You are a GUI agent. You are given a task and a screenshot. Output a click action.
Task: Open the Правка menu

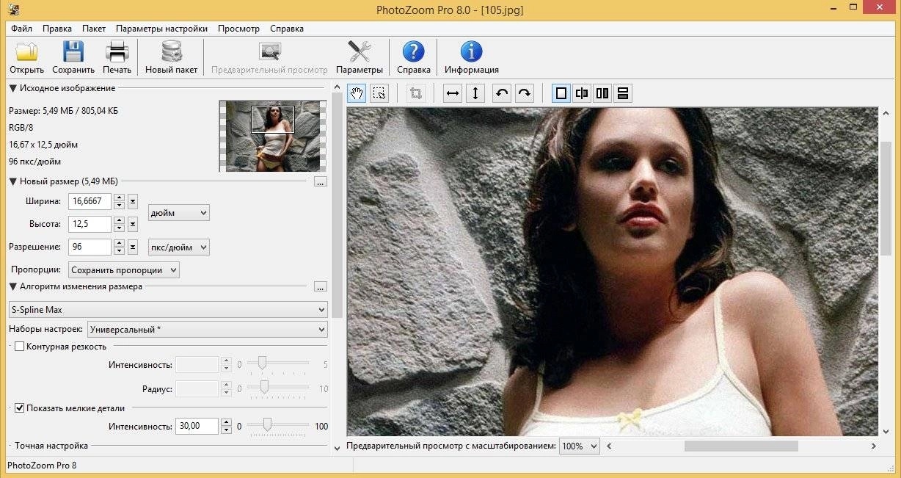click(57, 29)
